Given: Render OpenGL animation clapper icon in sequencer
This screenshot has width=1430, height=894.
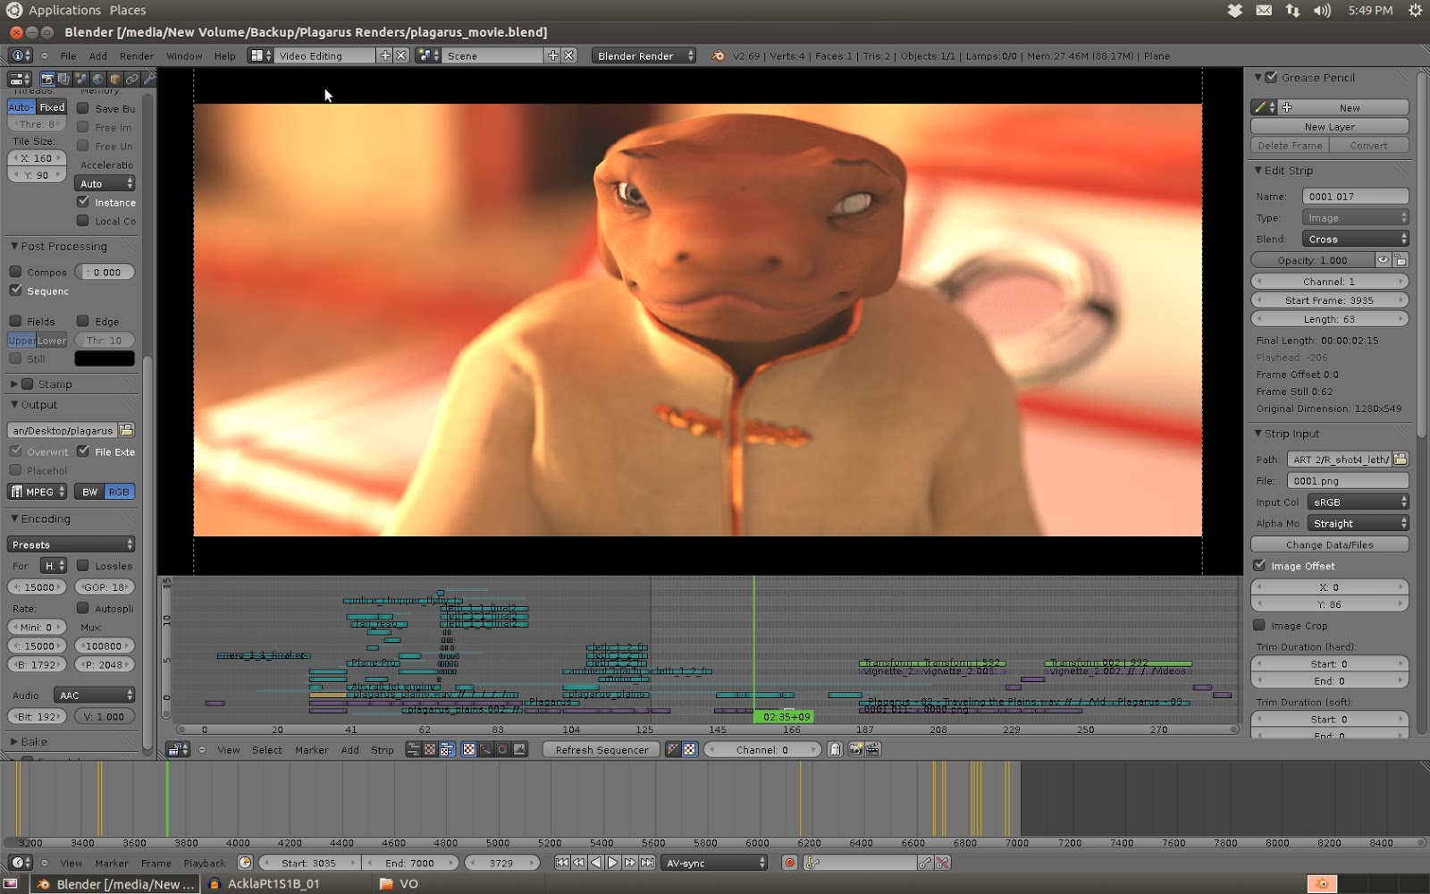Looking at the screenshot, I should (873, 749).
